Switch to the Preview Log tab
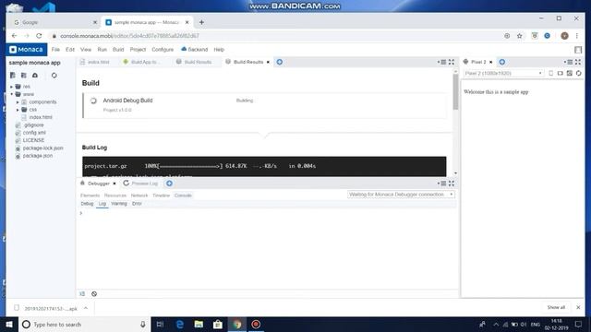 pyautogui.click(x=141, y=184)
